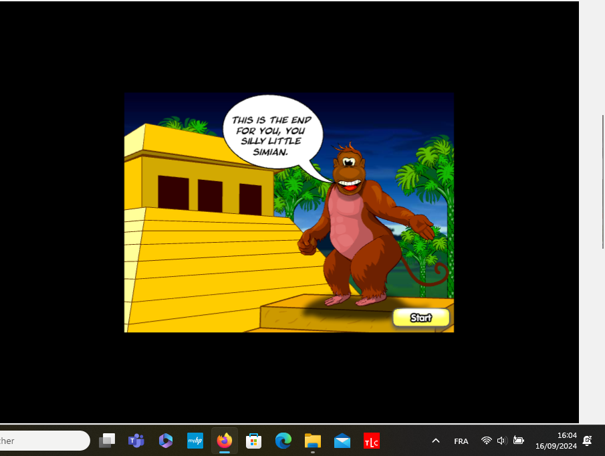Open the red TLC app icon

coord(372,441)
